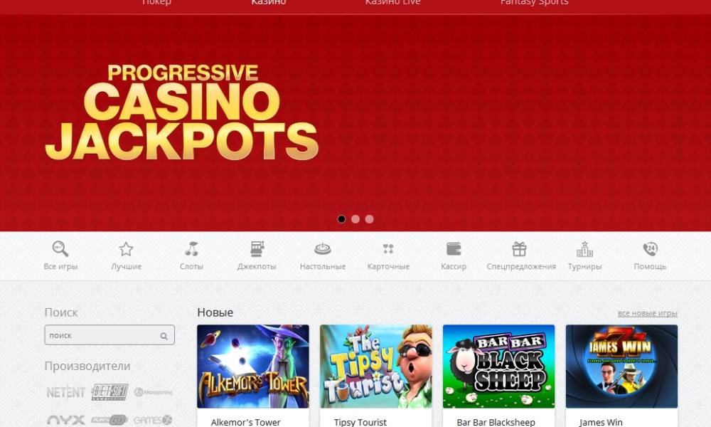Open the Помощь phone support icon
The width and height of the screenshot is (711, 427).
(651, 248)
